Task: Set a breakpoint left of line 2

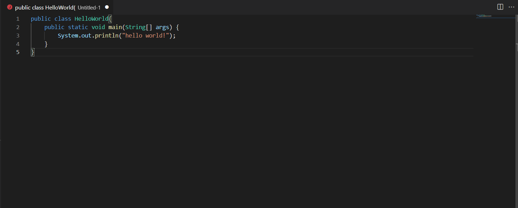Action: (x=11, y=27)
